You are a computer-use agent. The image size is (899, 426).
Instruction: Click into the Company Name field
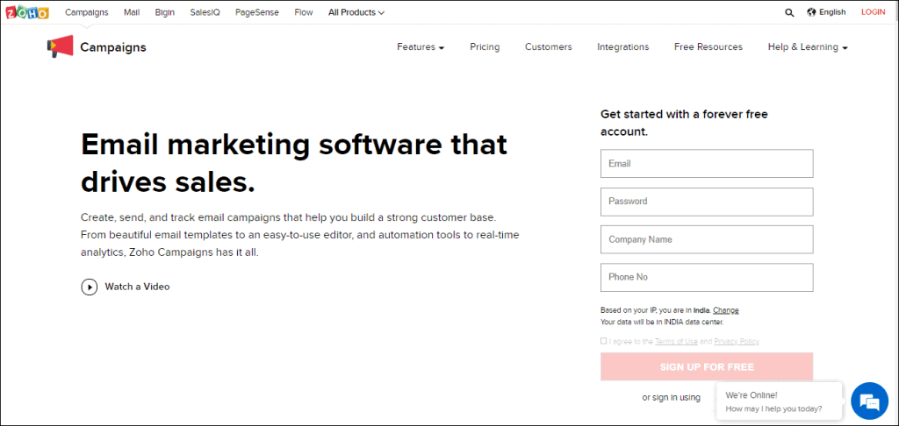[707, 239]
